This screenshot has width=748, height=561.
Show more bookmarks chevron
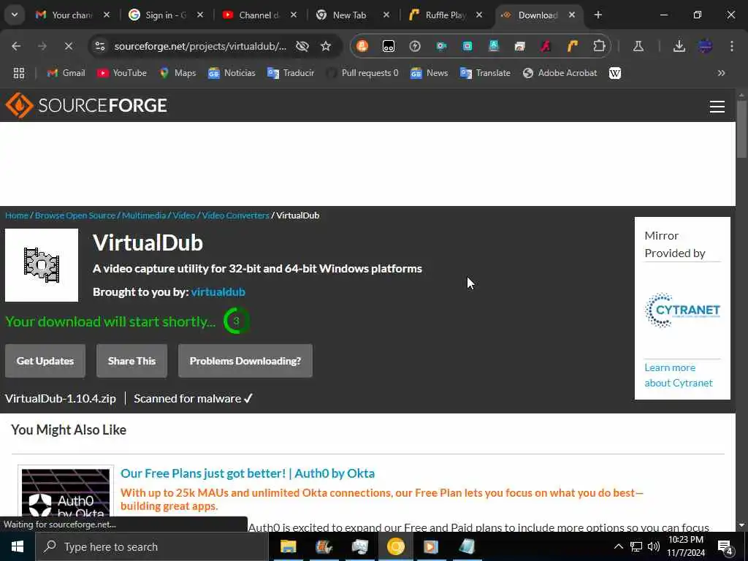[x=721, y=73]
